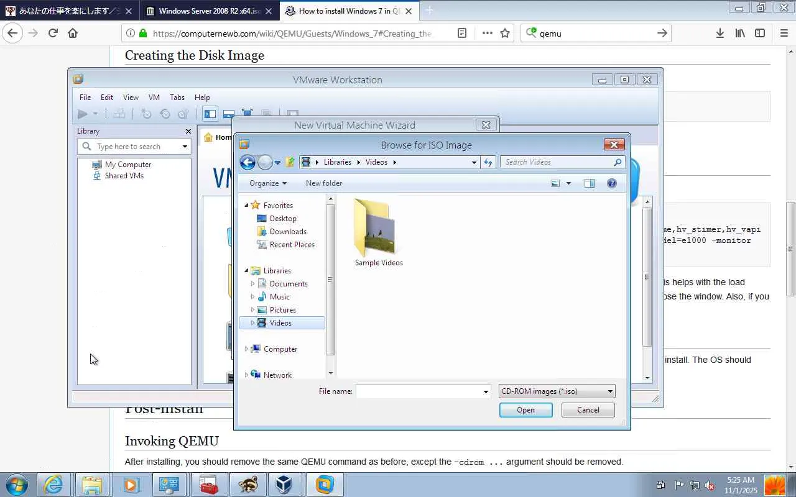
Task: Click the File name input field
Action: click(419, 391)
